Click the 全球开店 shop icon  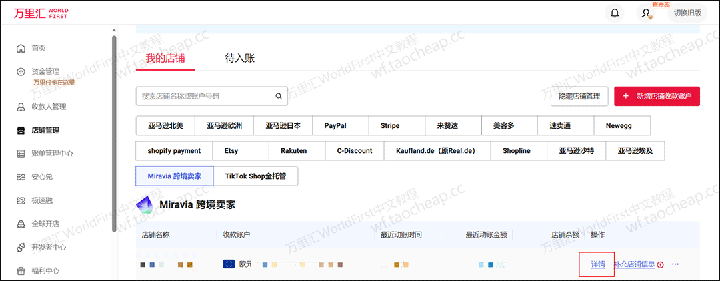21,224
